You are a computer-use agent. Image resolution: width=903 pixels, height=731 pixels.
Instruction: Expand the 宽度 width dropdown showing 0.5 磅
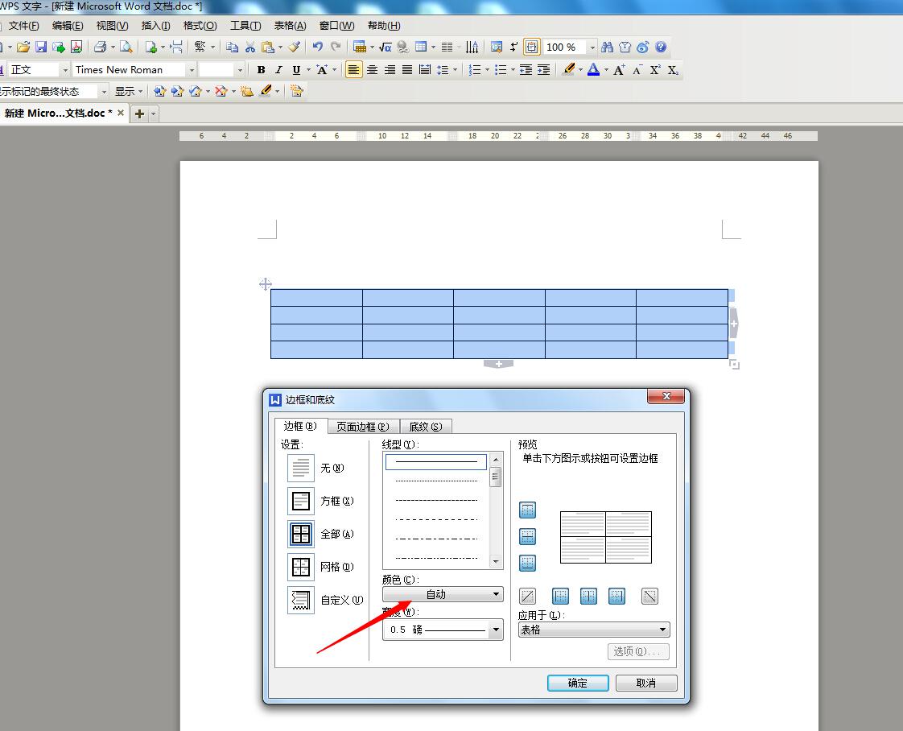(x=443, y=630)
